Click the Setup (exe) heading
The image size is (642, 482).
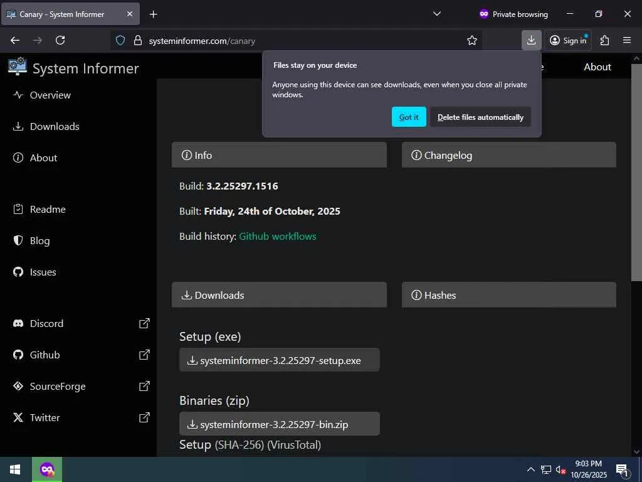(x=210, y=336)
